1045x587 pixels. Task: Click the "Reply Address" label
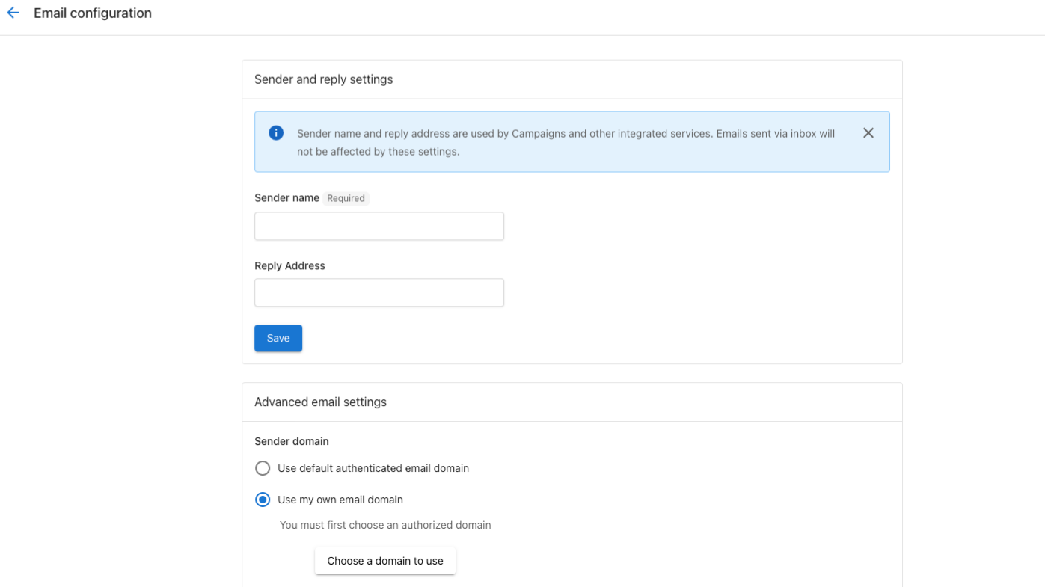coord(289,265)
